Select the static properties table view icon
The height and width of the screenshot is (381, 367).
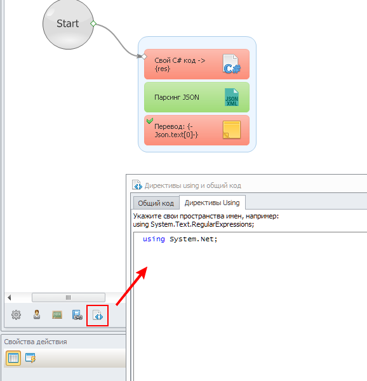point(13,358)
